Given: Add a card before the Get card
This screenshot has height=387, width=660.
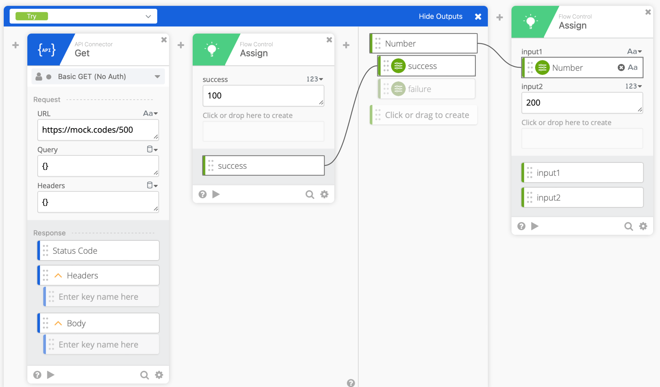Looking at the screenshot, I should [16, 45].
